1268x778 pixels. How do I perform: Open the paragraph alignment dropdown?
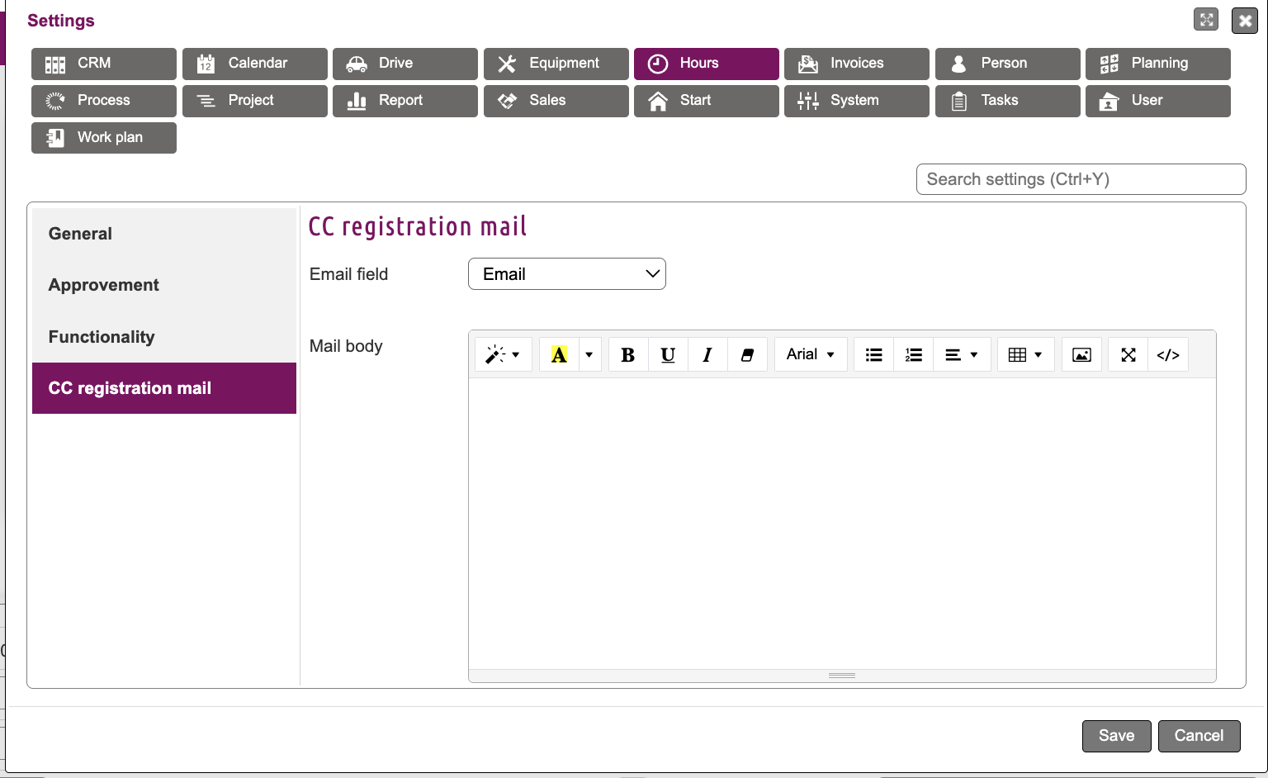(x=961, y=355)
